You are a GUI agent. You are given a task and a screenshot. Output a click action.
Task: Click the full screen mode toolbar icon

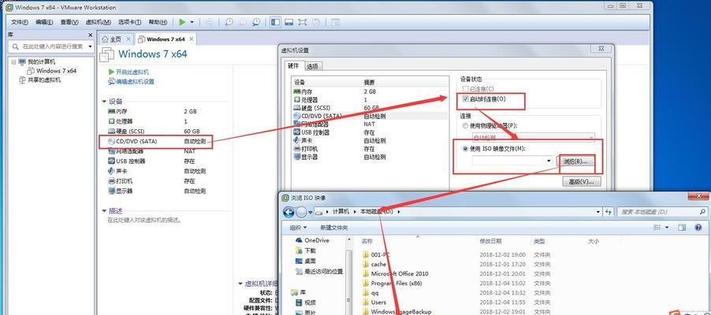click(303, 22)
